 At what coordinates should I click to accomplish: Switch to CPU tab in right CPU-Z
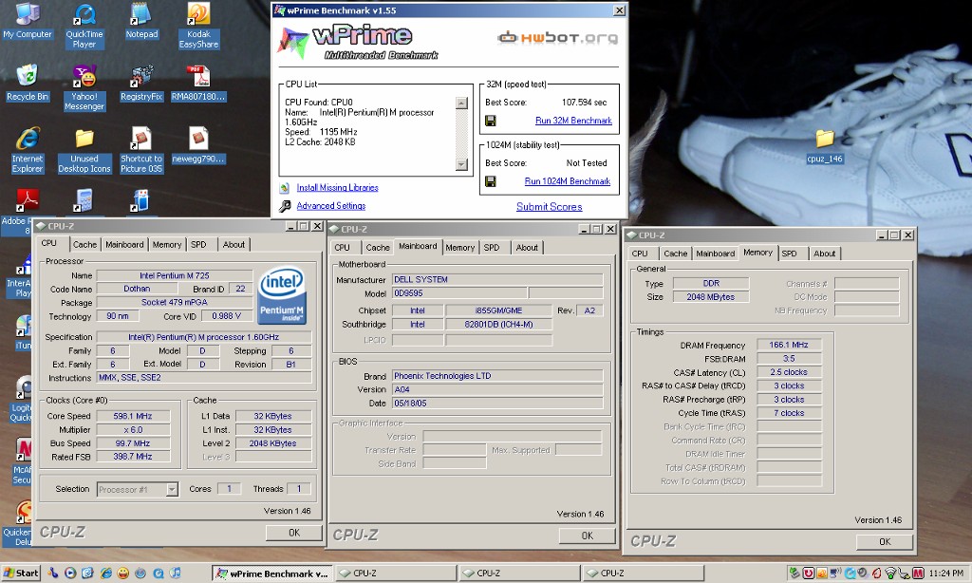640,254
